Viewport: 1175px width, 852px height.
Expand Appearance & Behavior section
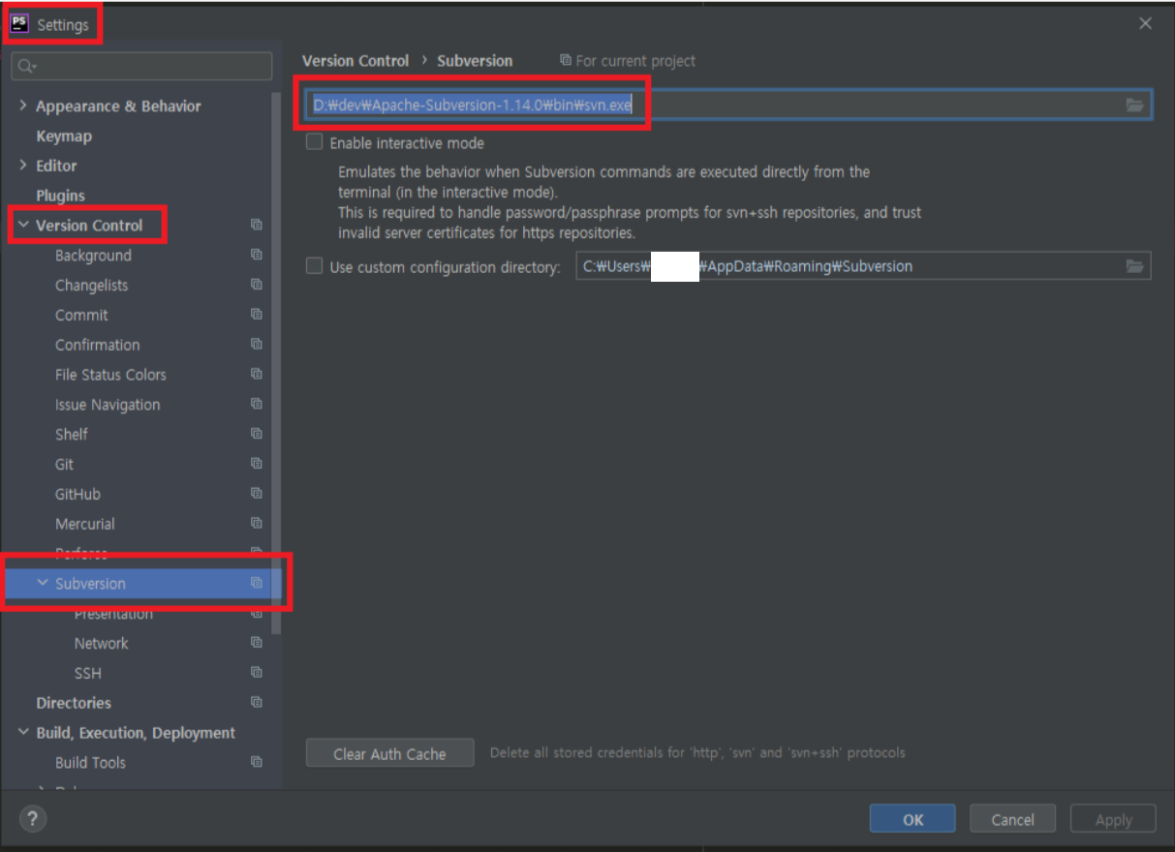pyautogui.click(x=23, y=106)
